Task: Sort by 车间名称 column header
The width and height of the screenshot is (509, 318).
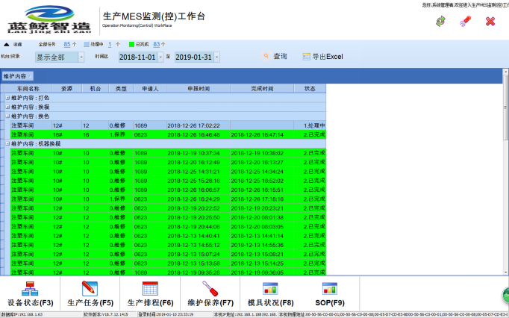Action: coord(28,89)
